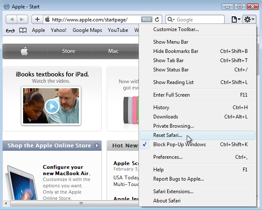
Task: Go back with the Back arrow button
Action: [x=11, y=20]
